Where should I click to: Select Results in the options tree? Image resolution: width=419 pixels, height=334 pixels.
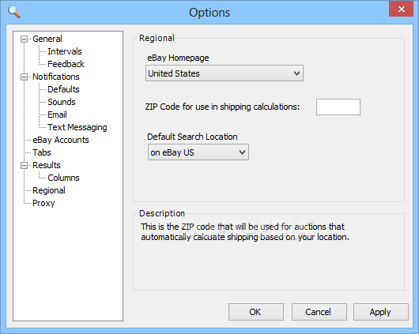(47, 165)
